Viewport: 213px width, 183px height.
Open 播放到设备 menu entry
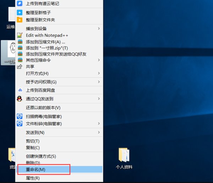tap(59, 28)
